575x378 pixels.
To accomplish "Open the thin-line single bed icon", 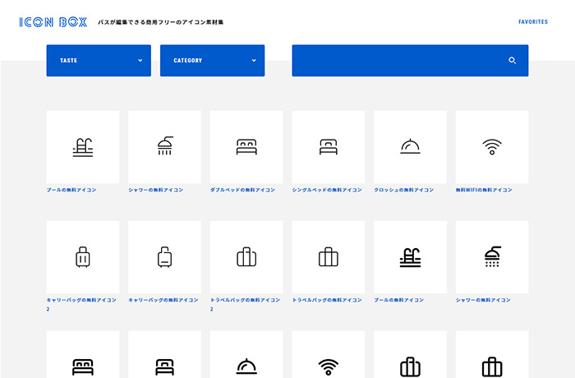I will pyautogui.click(x=329, y=147).
